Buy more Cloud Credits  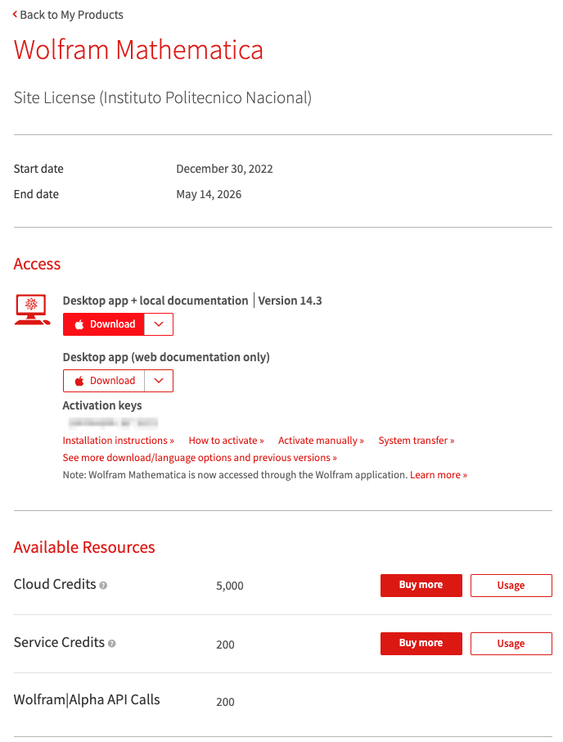[421, 586]
